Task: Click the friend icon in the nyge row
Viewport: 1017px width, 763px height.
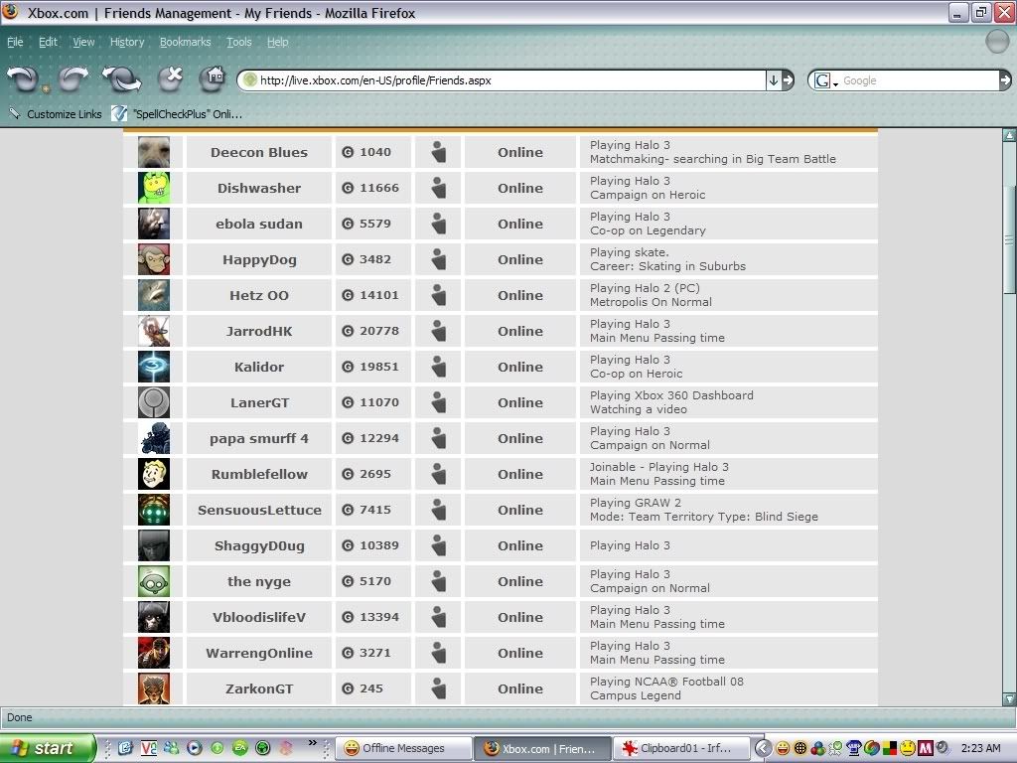Action: (439, 580)
